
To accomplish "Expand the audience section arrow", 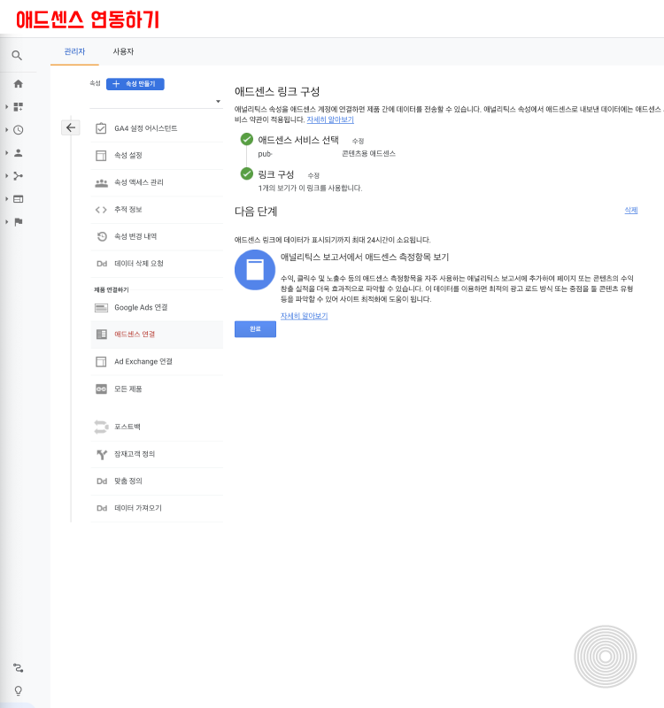I will pyautogui.click(x=6, y=153).
